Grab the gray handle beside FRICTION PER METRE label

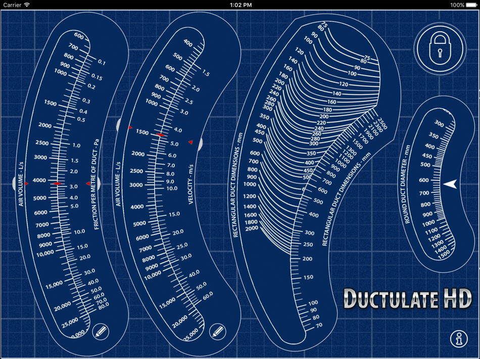click(98, 184)
